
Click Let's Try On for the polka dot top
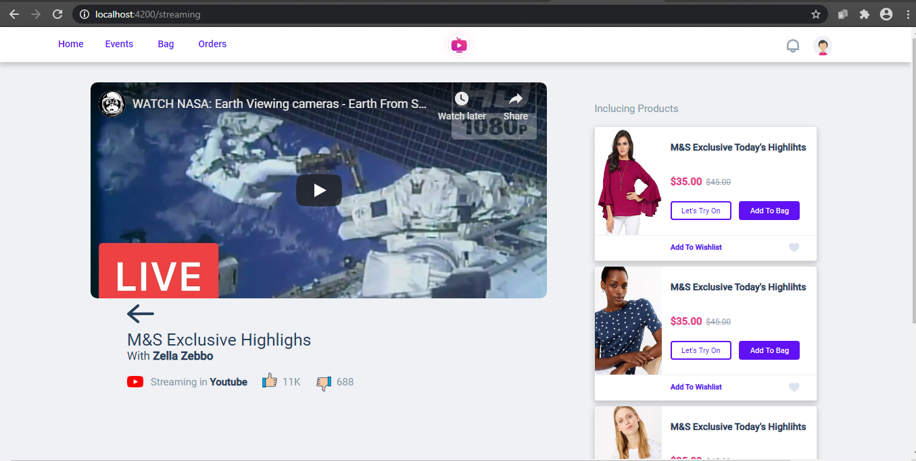[x=701, y=350]
